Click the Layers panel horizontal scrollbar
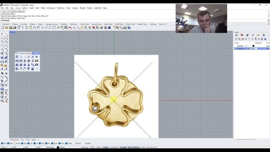Image resolution: width=270 pixels, height=152 pixels. click(246, 139)
